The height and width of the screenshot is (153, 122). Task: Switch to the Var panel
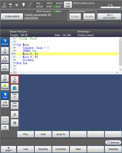point(5,51)
